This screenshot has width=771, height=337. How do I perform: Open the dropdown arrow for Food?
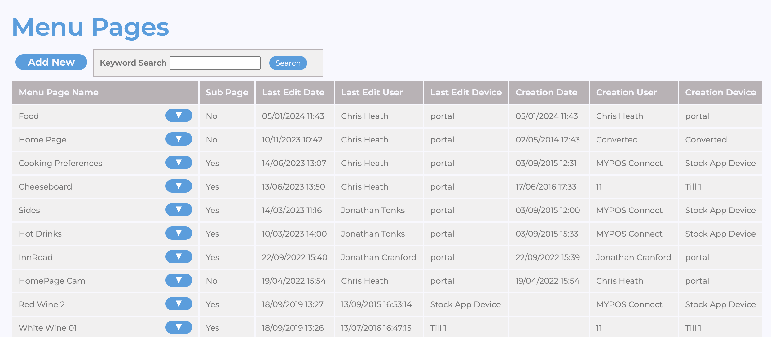point(179,116)
